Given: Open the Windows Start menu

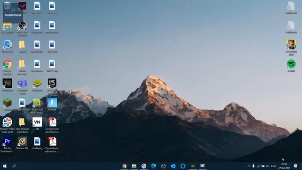Looking at the screenshot, I should [x=5, y=166].
